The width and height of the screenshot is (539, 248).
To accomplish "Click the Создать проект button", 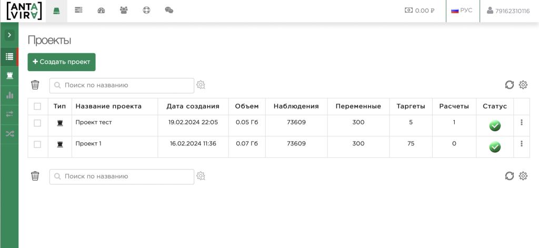I will click(x=62, y=62).
